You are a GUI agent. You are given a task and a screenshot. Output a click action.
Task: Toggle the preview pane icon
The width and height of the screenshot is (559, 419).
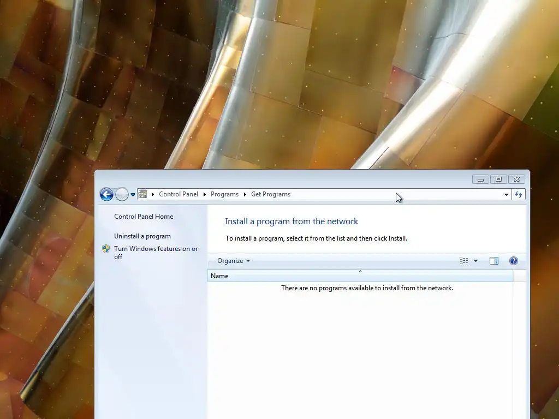point(493,261)
